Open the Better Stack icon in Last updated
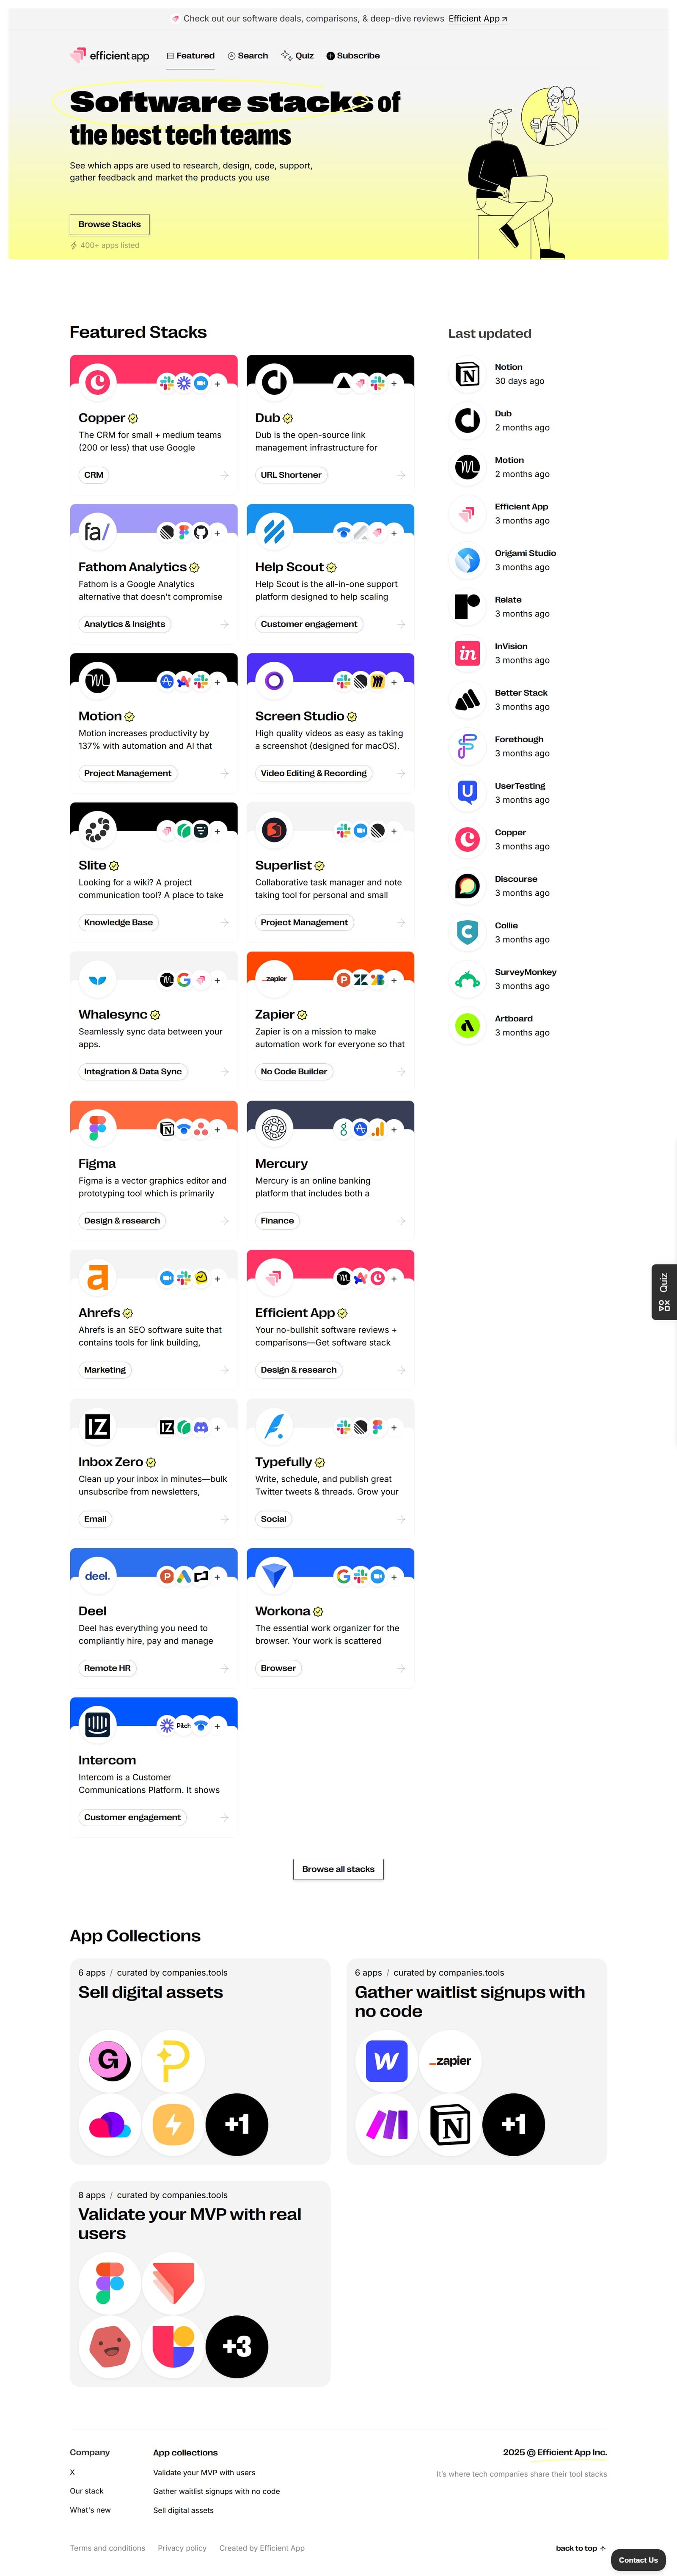The width and height of the screenshot is (677, 2576). 467,699
